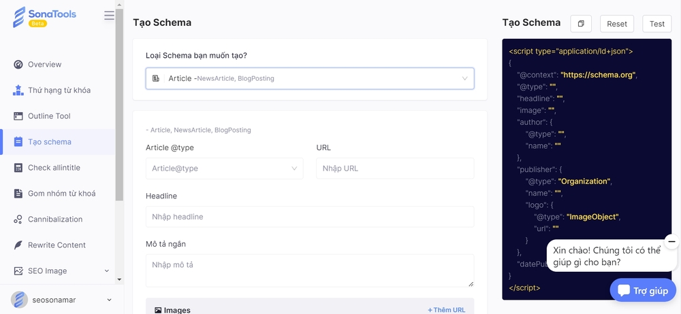This screenshot has height=314, width=681.
Task: Click the SEO Image picture icon
Action: [x=18, y=271]
